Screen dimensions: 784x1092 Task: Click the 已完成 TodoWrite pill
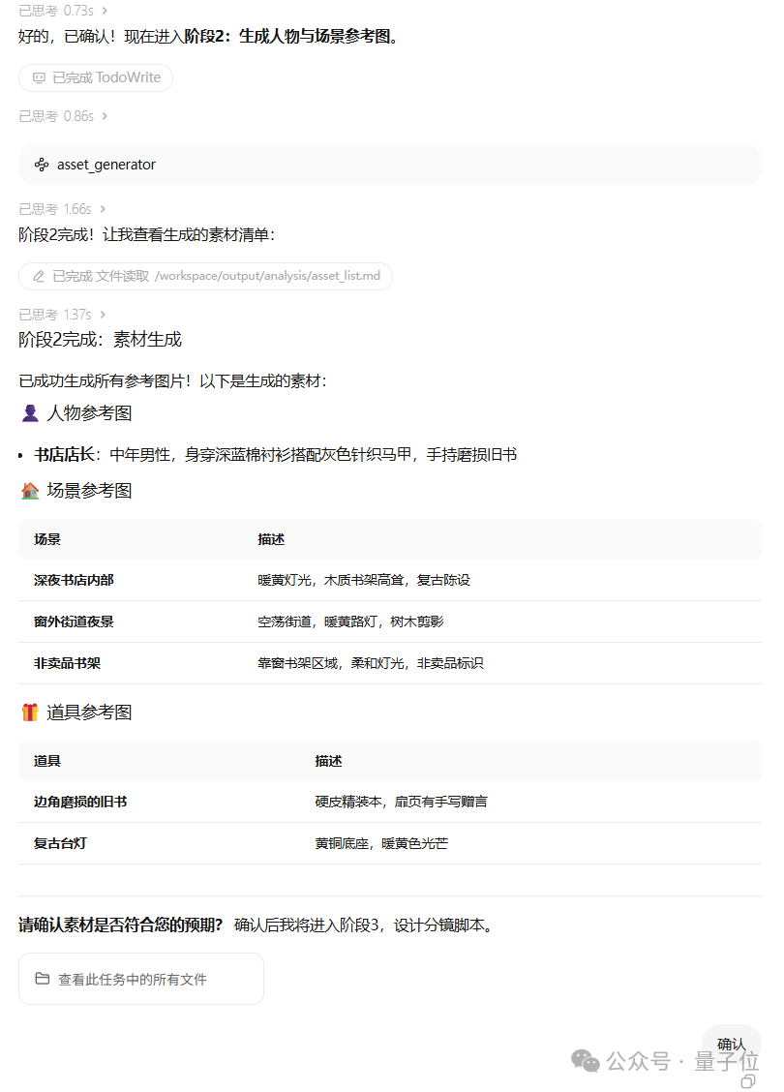tap(95, 77)
